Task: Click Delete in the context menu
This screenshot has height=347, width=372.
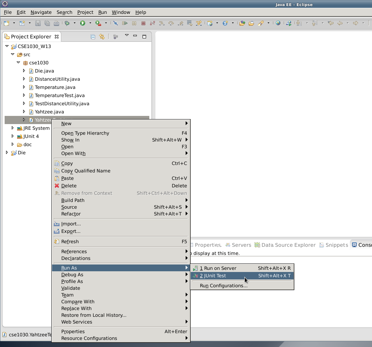Action: pyautogui.click(x=121, y=186)
